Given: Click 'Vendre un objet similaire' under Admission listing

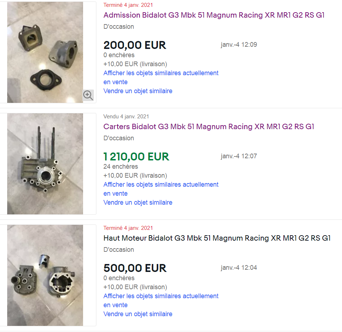Looking at the screenshot, I should pos(138,91).
